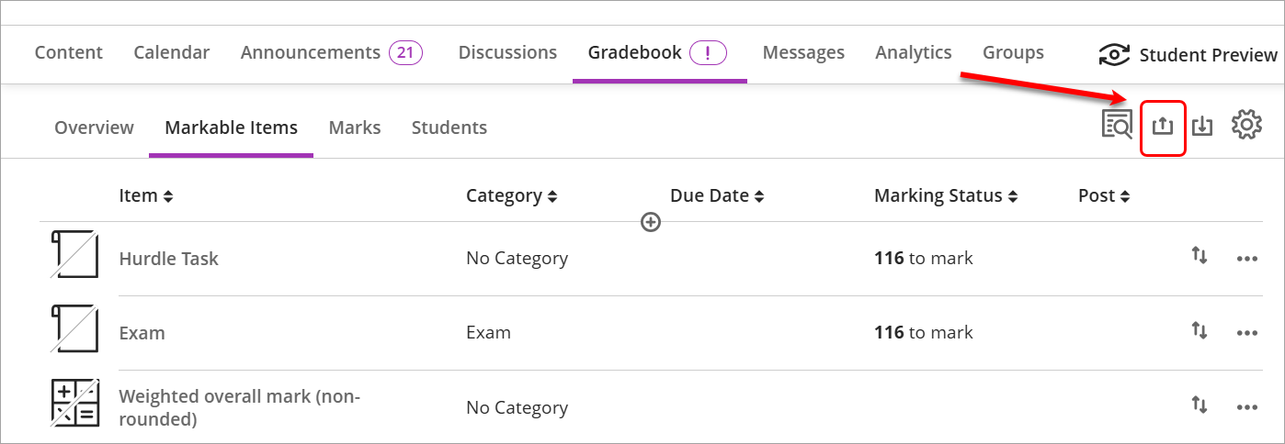Click the Gradebook alert badge
Screen dimensions: 1285x444
(708, 52)
